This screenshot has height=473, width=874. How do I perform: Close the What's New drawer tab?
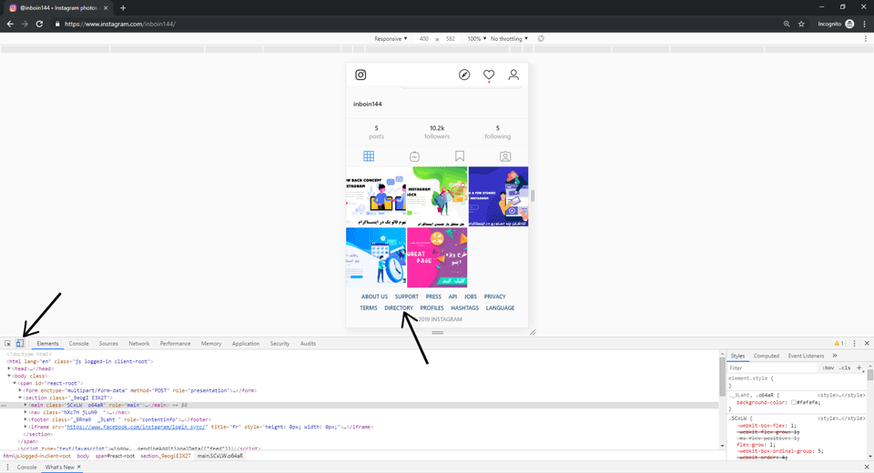click(78, 467)
